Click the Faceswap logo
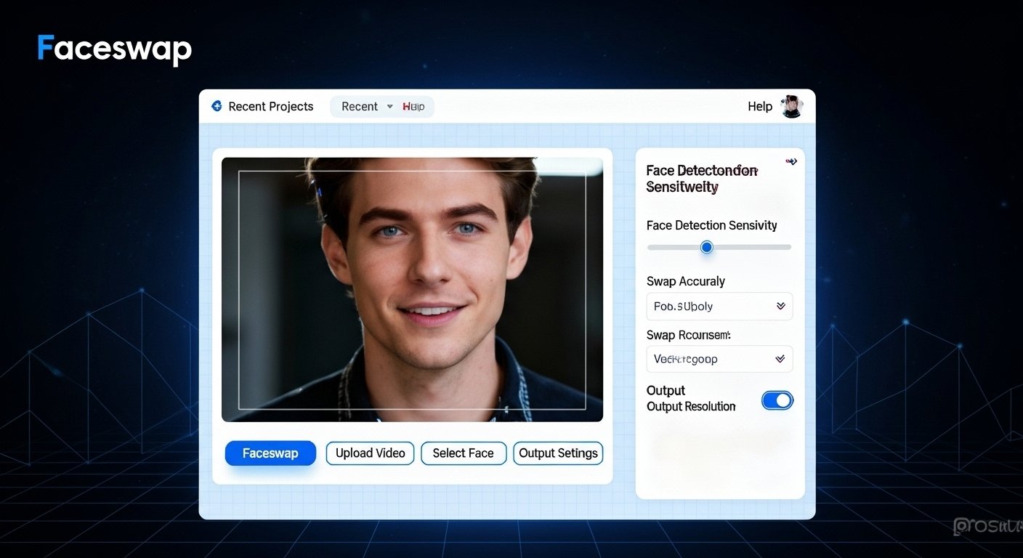 [x=113, y=48]
